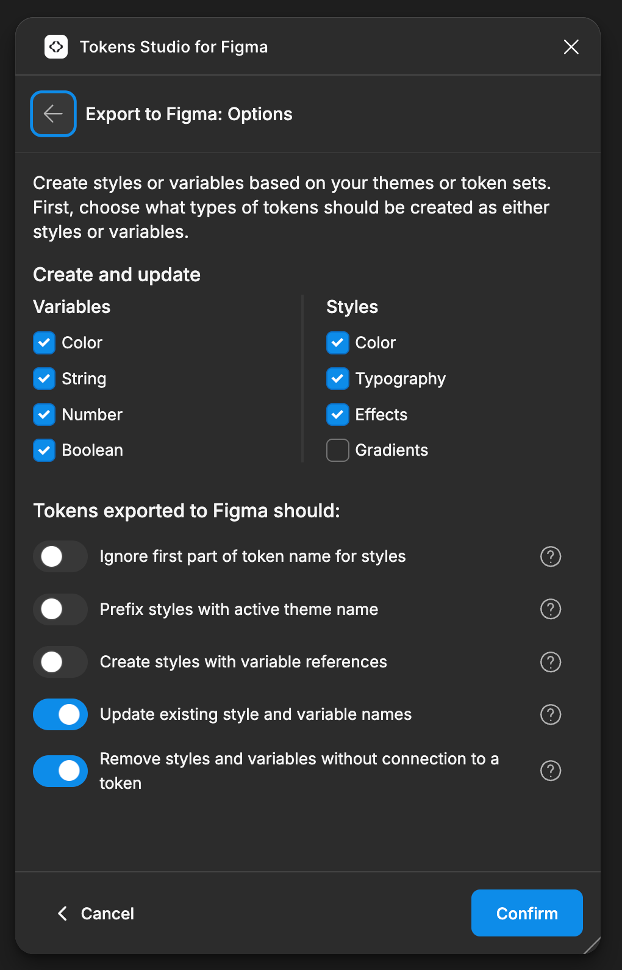Image resolution: width=622 pixels, height=970 pixels.
Task: Enable Create styles with variable references
Action: coord(60,662)
